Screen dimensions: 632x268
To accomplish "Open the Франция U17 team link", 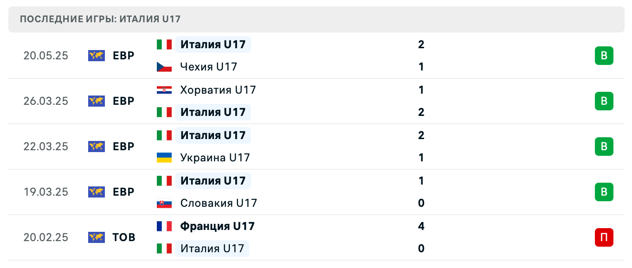I will (217, 226).
